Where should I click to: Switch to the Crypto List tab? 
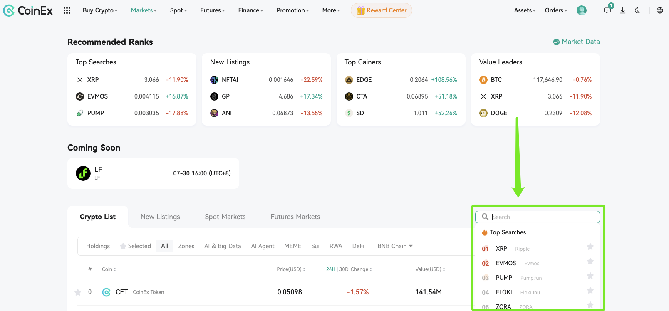(98, 217)
